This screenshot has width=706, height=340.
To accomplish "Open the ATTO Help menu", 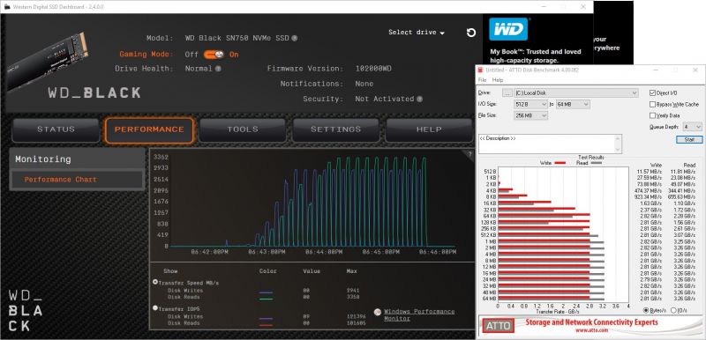I will [498, 80].
